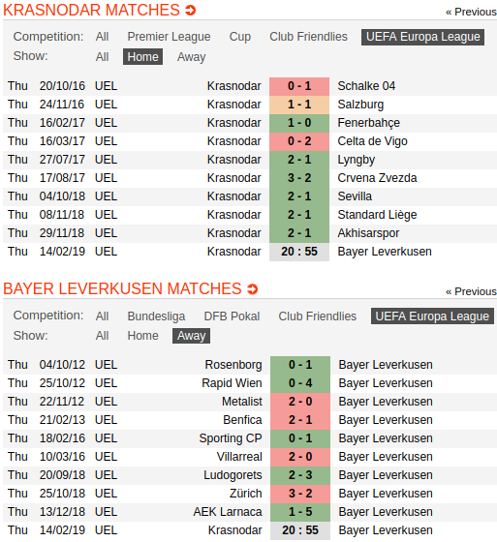This screenshot has height=542, width=497.
Task: Open the 20 : 55 kickoff in Krasnodar table
Action: click(299, 252)
